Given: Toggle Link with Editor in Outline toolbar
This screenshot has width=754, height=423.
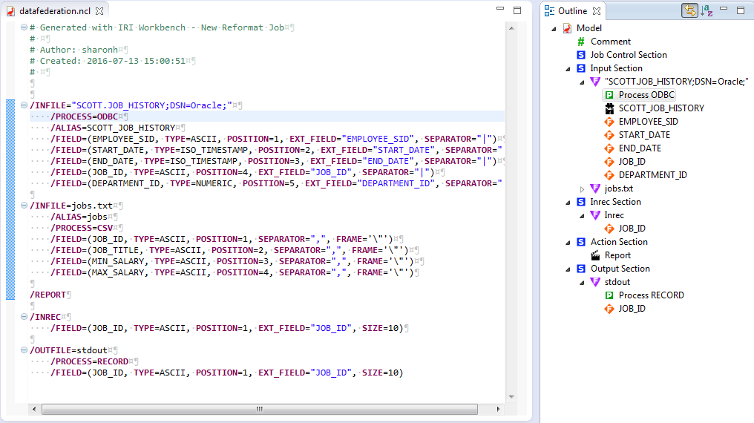Looking at the screenshot, I should click(689, 10).
